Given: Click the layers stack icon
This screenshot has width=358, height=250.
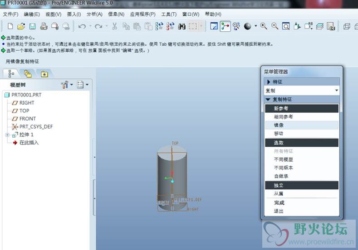Looking at the screenshot, I should (x=319, y=26).
